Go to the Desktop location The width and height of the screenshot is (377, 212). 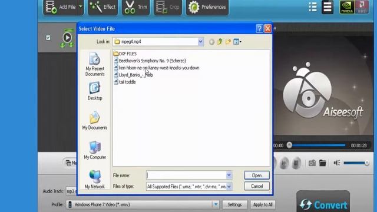[95, 91]
